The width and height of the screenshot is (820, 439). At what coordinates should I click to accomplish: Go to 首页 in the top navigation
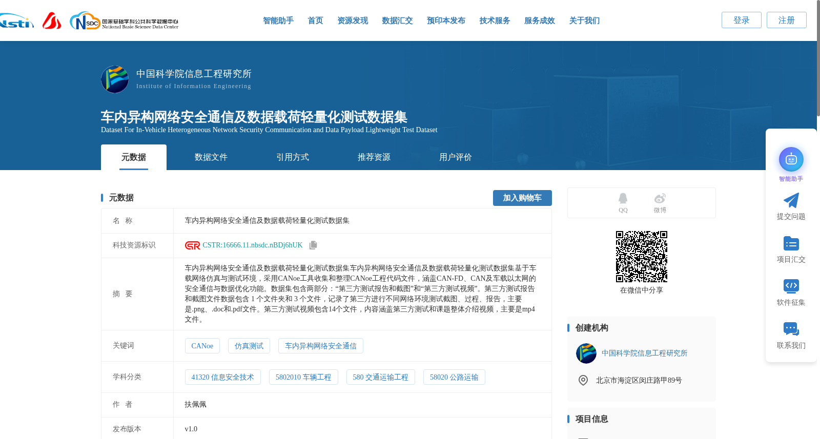coord(315,20)
